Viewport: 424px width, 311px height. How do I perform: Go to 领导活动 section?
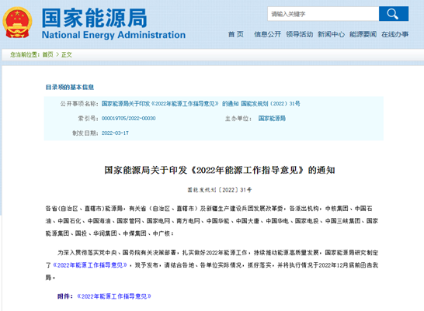pyautogui.click(x=299, y=34)
